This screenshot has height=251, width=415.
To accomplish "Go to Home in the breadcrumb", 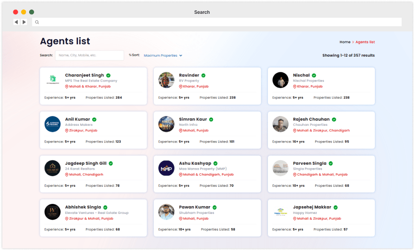I will [x=345, y=42].
